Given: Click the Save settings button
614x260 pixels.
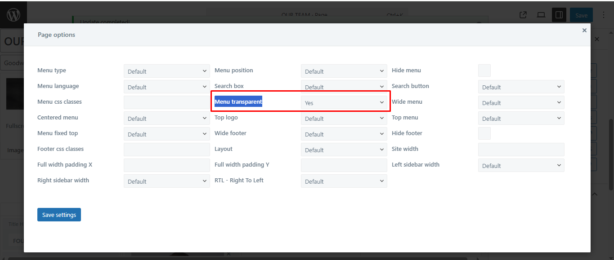Looking at the screenshot, I should pyautogui.click(x=59, y=215).
